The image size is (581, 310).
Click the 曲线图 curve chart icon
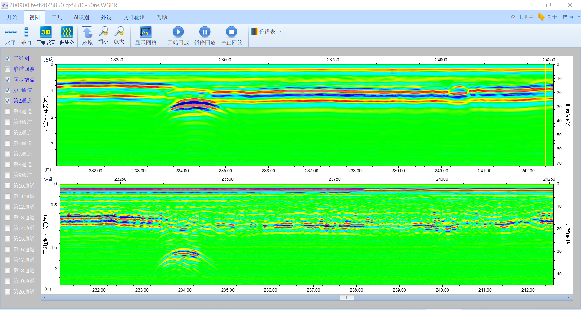(67, 32)
